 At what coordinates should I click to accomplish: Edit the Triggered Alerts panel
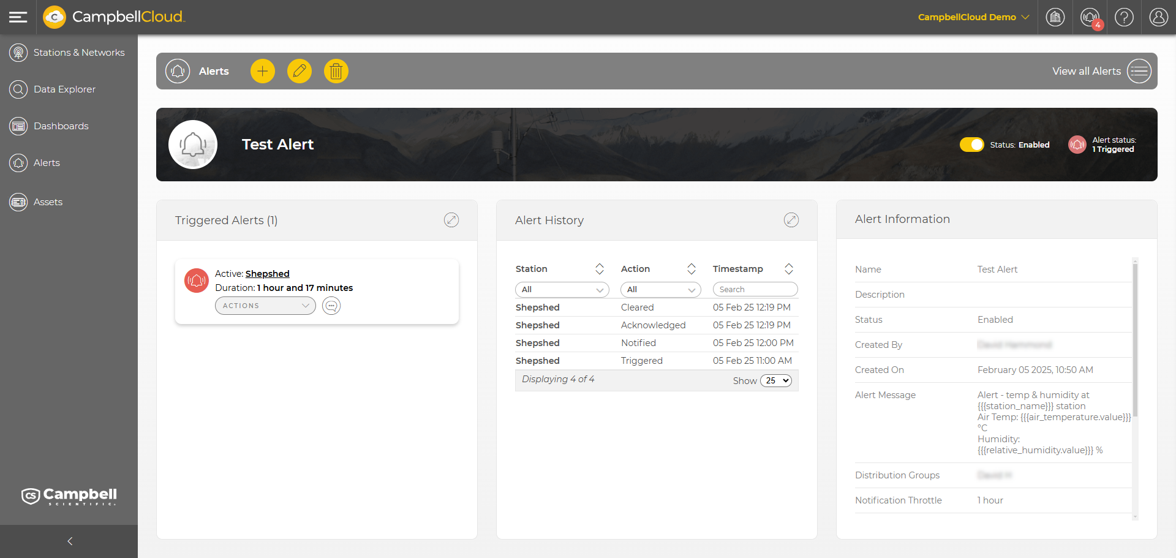(451, 220)
